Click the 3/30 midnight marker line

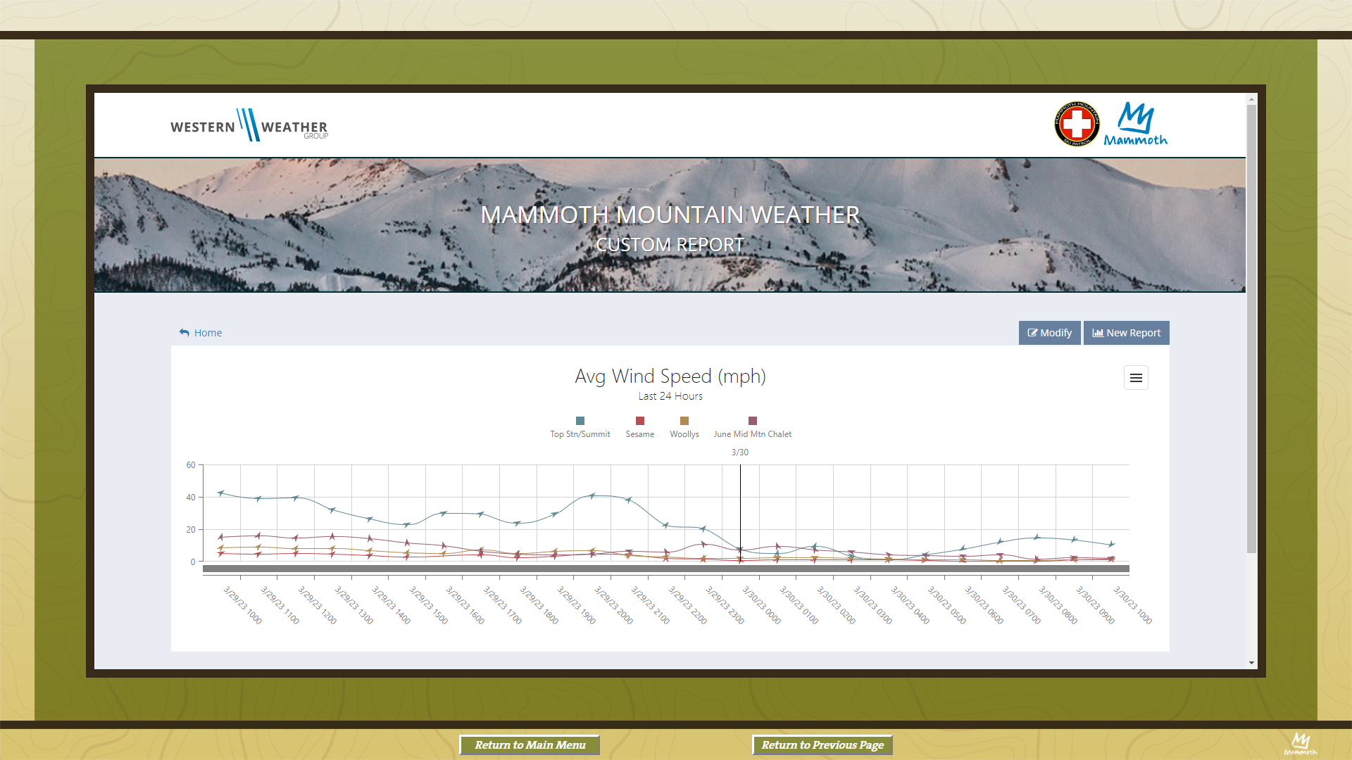pos(740,507)
